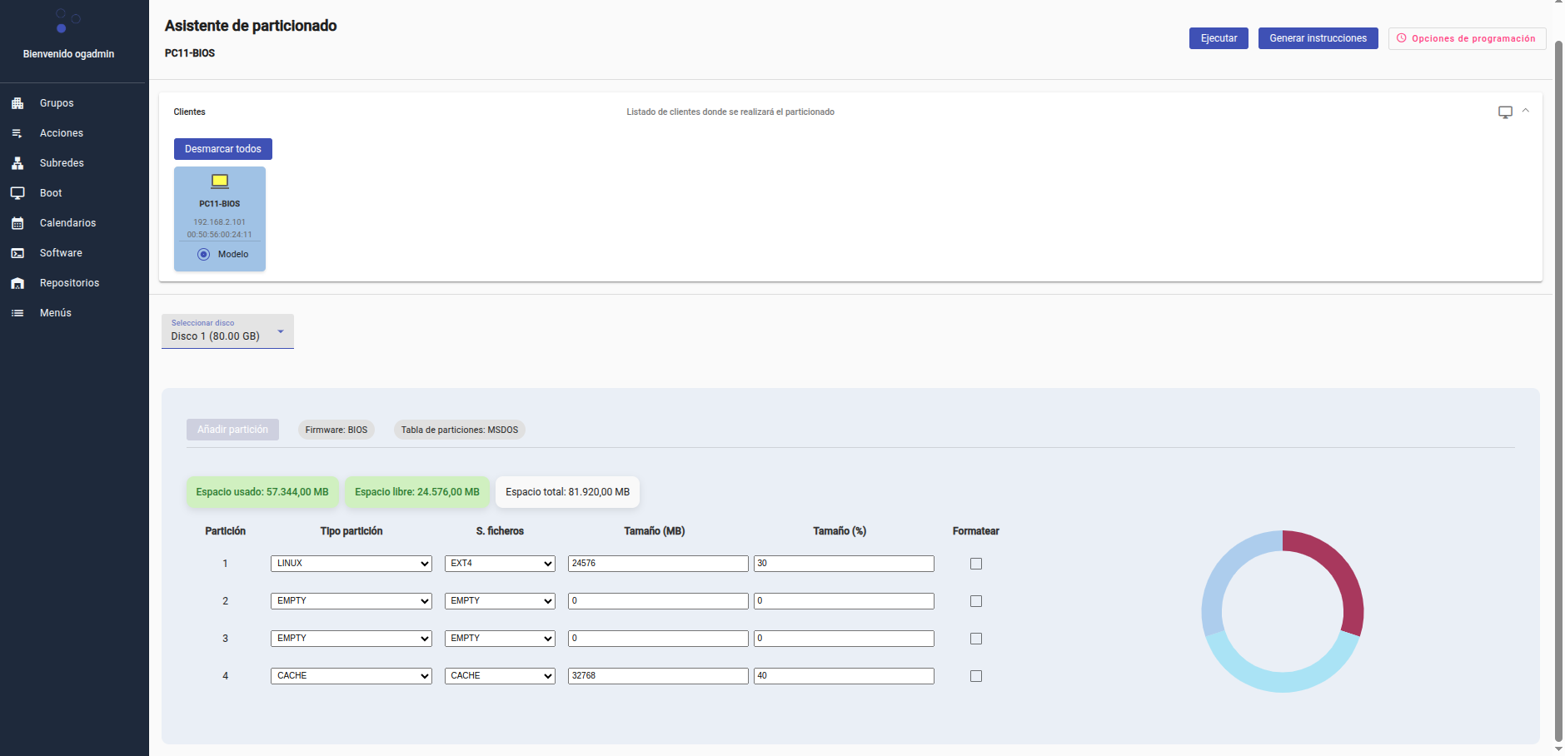Click partition 1 Tamaño (MB) field
The image size is (1565, 756).
point(657,564)
